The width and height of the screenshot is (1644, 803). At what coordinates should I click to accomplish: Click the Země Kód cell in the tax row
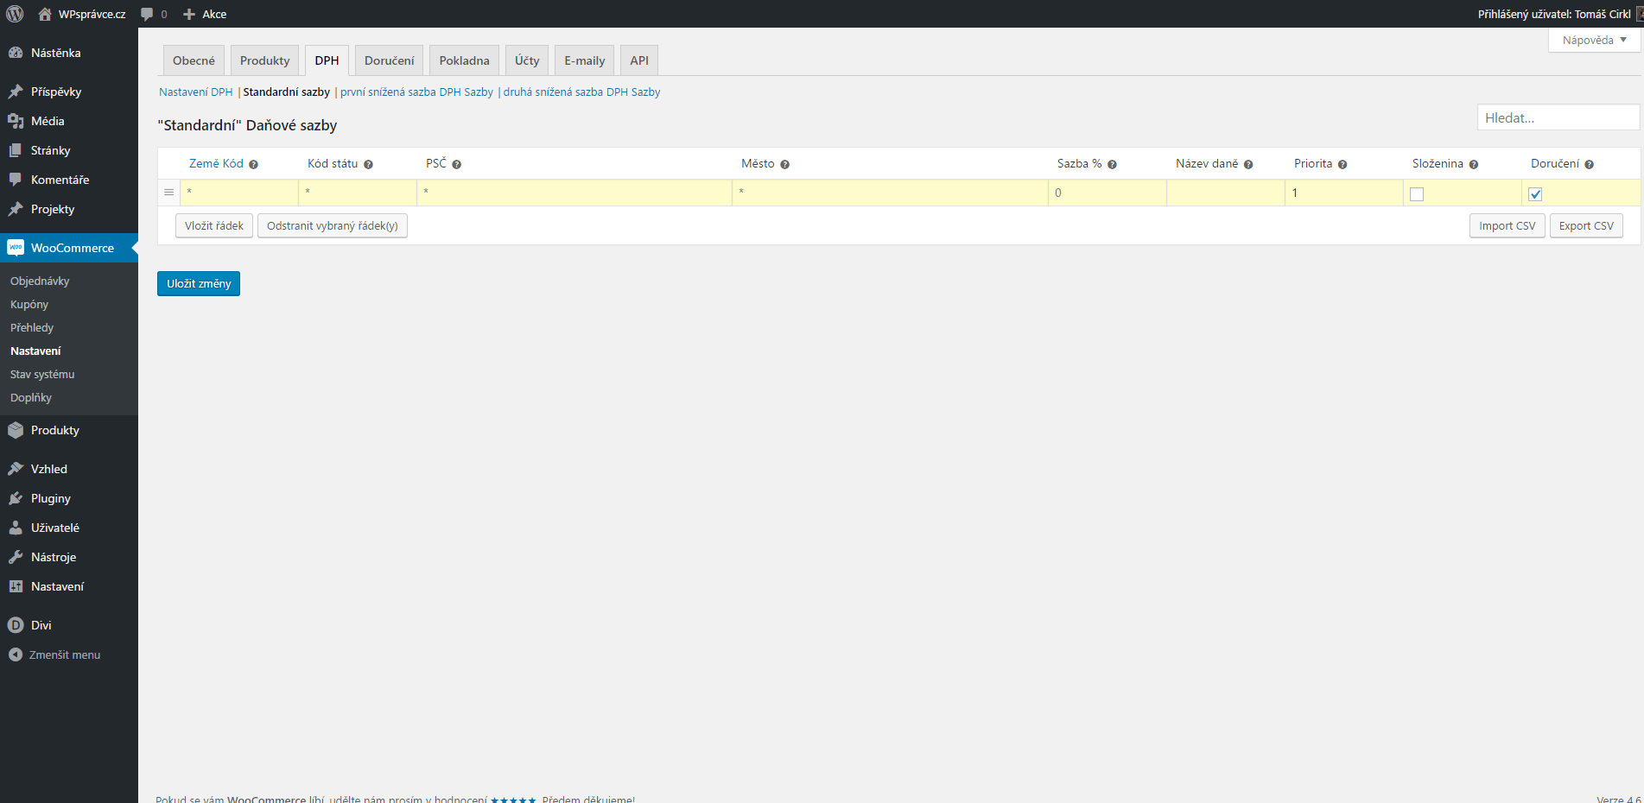239,193
